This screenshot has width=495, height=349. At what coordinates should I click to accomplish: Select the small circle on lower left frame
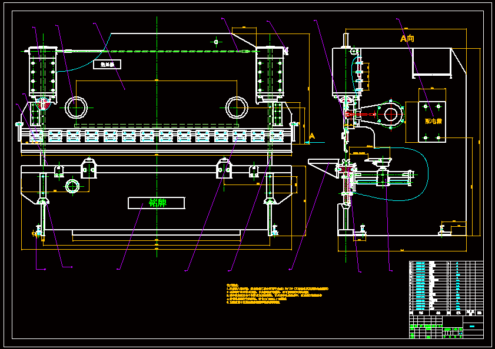(x=72, y=186)
